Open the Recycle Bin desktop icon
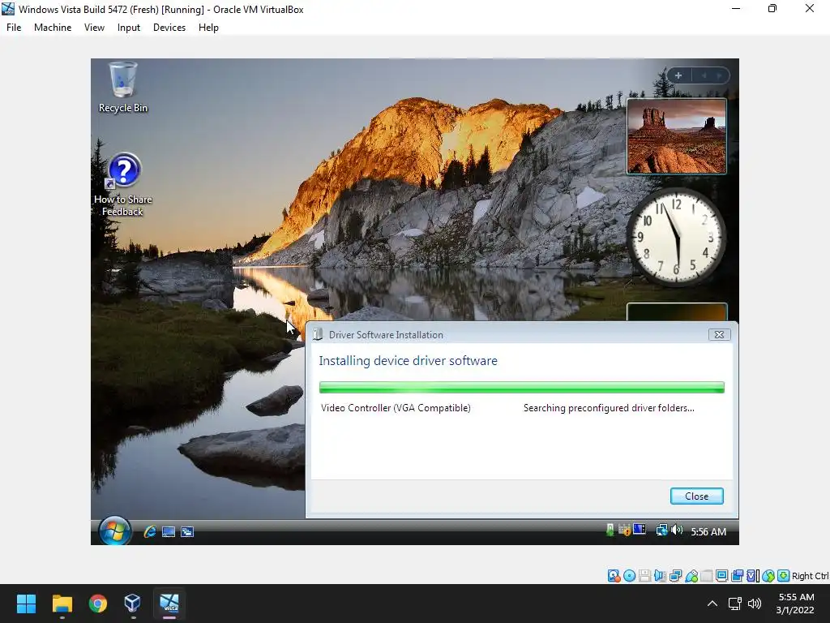This screenshot has width=830, height=623. coord(123,88)
